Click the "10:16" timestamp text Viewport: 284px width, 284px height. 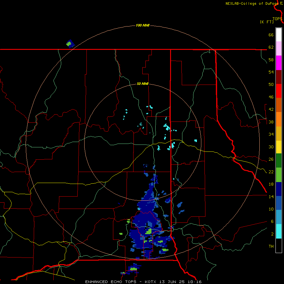tap(194, 282)
